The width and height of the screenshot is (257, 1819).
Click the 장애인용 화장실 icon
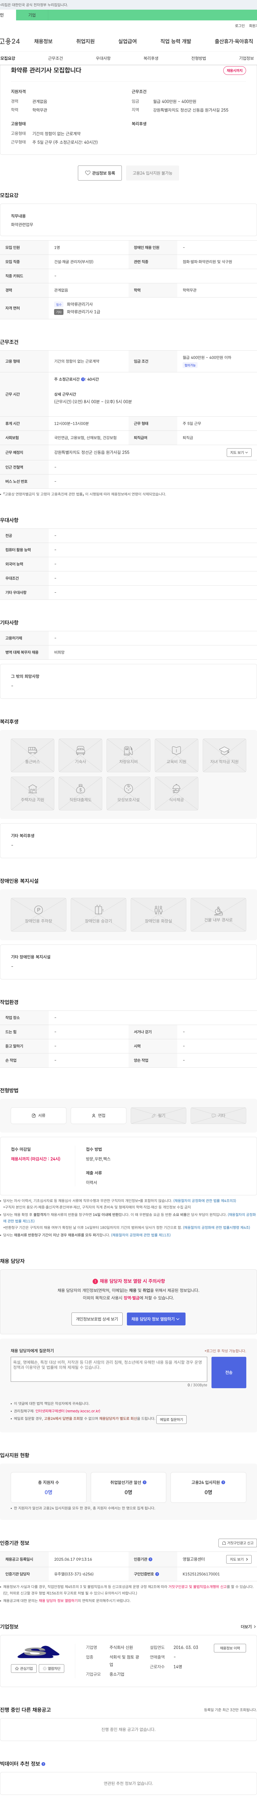coord(158,914)
